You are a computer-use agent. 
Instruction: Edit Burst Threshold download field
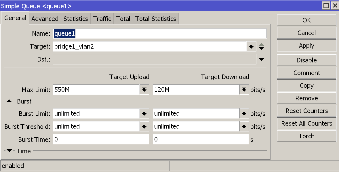click(196, 126)
